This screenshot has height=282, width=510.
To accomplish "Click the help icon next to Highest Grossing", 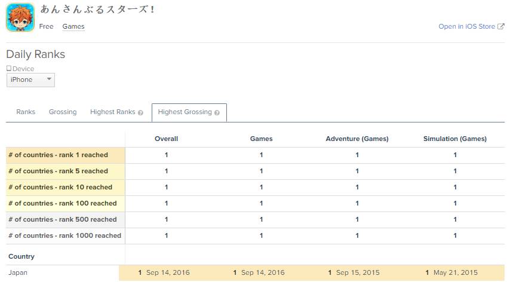I will 217,112.
